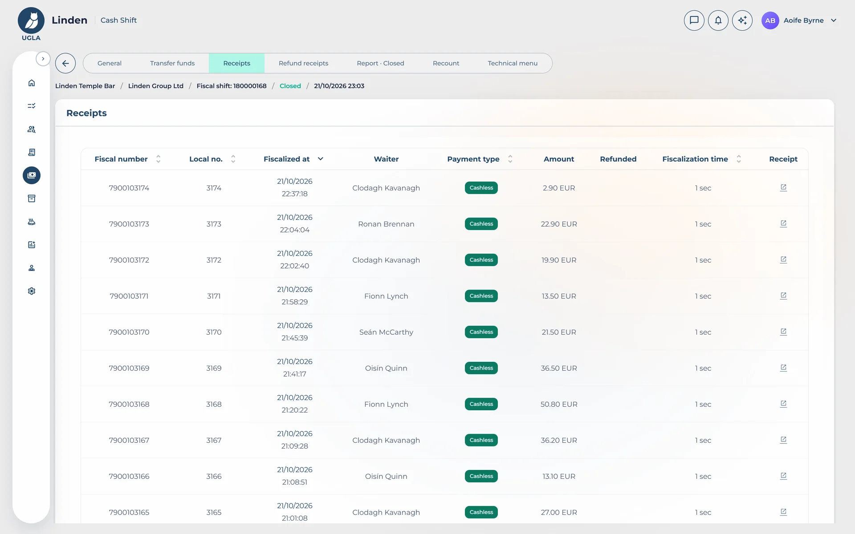Click amount 2.90 EUR cell
The image size is (855, 534).
coord(559,188)
